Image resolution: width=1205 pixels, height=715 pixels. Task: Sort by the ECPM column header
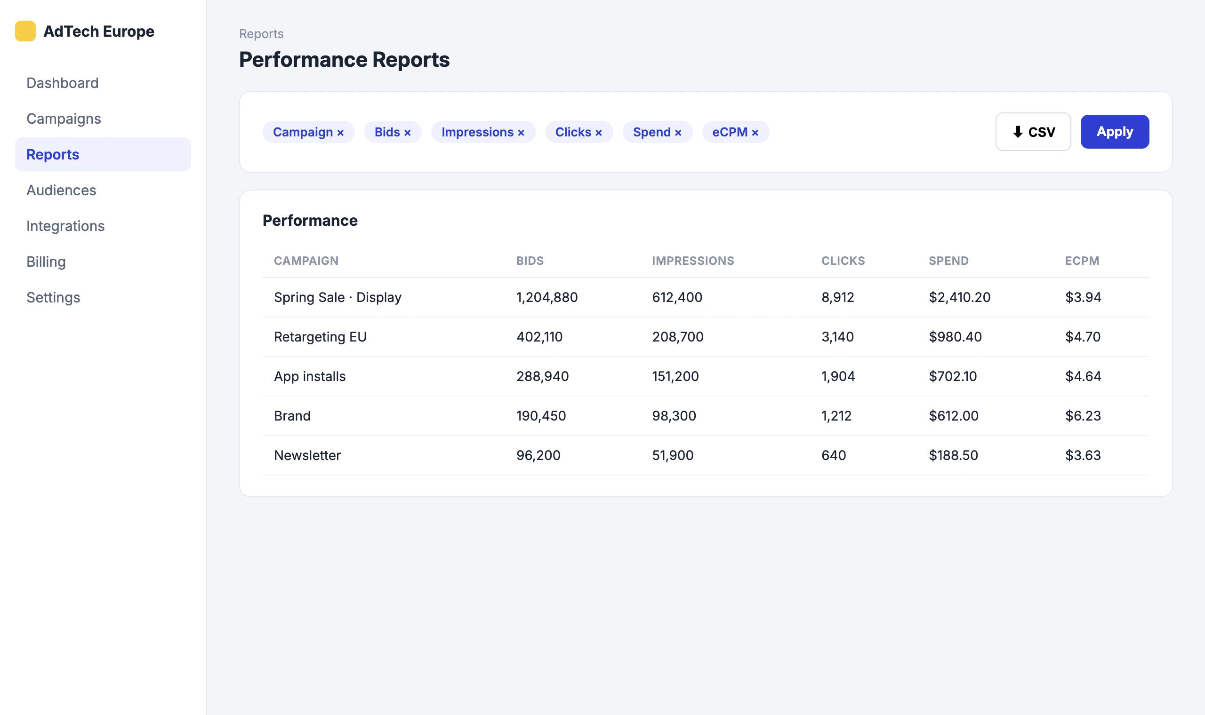click(x=1082, y=261)
